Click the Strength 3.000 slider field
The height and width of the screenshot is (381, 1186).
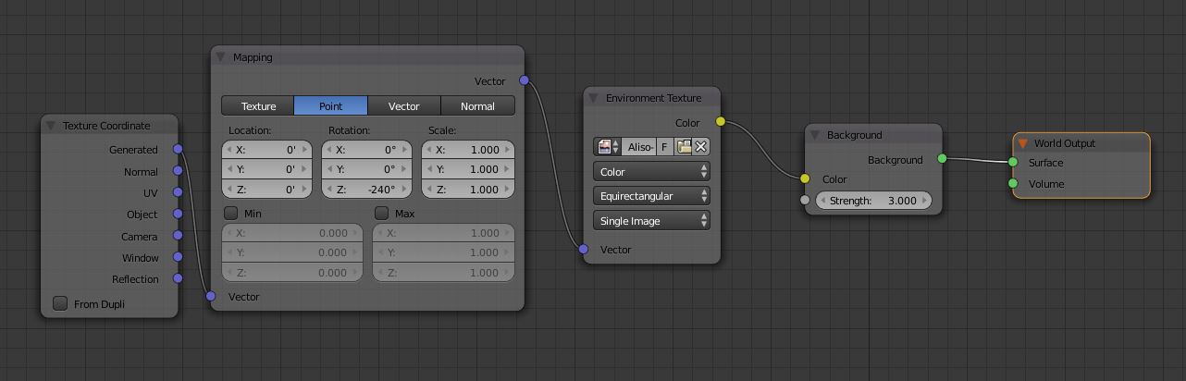[873, 201]
